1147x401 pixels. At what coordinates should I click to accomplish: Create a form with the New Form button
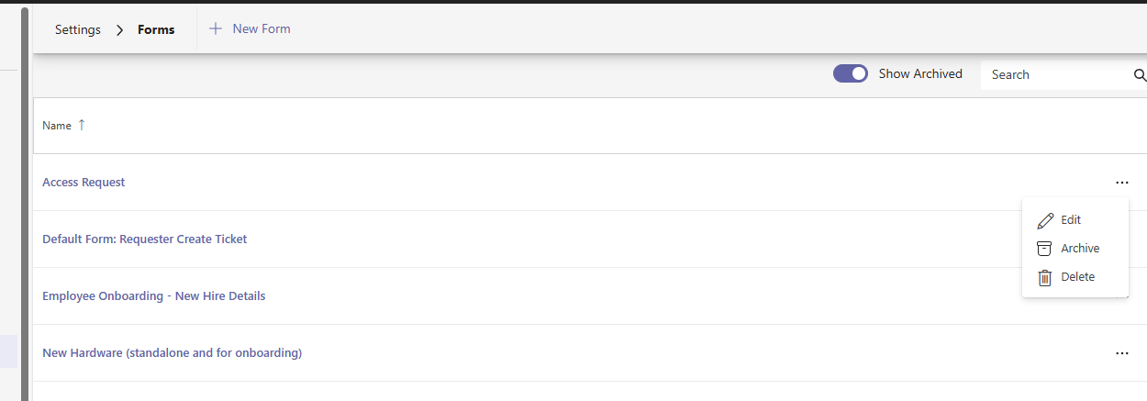pyautogui.click(x=261, y=28)
